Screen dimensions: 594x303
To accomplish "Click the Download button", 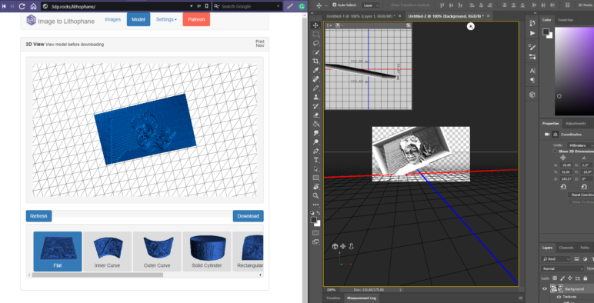I will [x=248, y=216].
